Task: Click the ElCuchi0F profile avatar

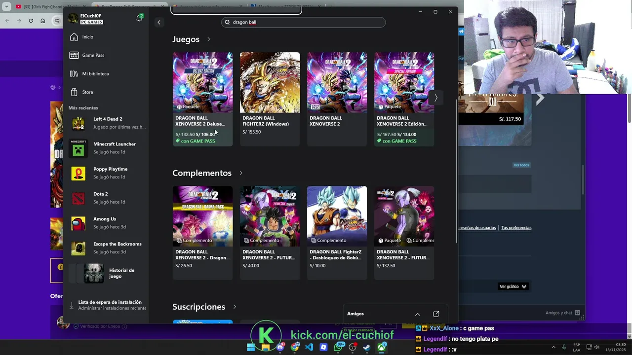Action: tap(73, 19)
